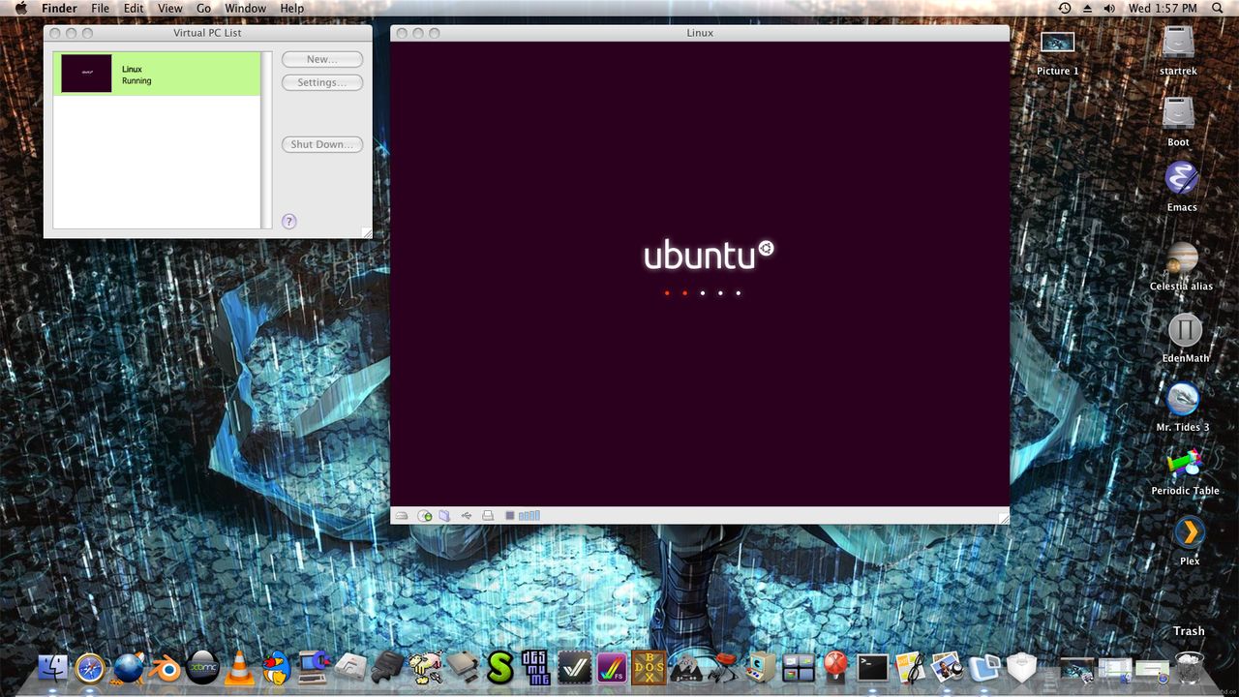1239x697 pixels.
Task: Open the penguin icon in Dock
Action: (x=276, y=668)
